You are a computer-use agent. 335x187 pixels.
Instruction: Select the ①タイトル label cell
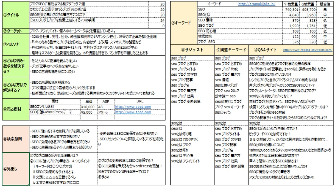click(15, 15)
